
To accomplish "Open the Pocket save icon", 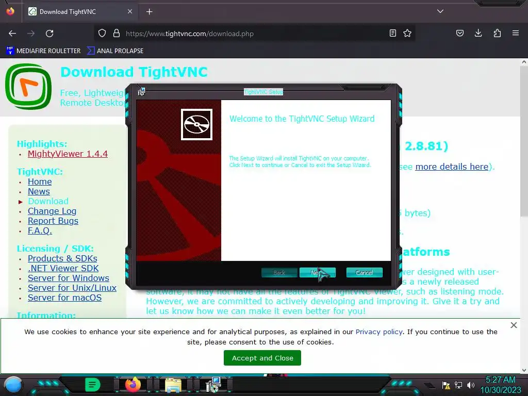I will point(460,33).
